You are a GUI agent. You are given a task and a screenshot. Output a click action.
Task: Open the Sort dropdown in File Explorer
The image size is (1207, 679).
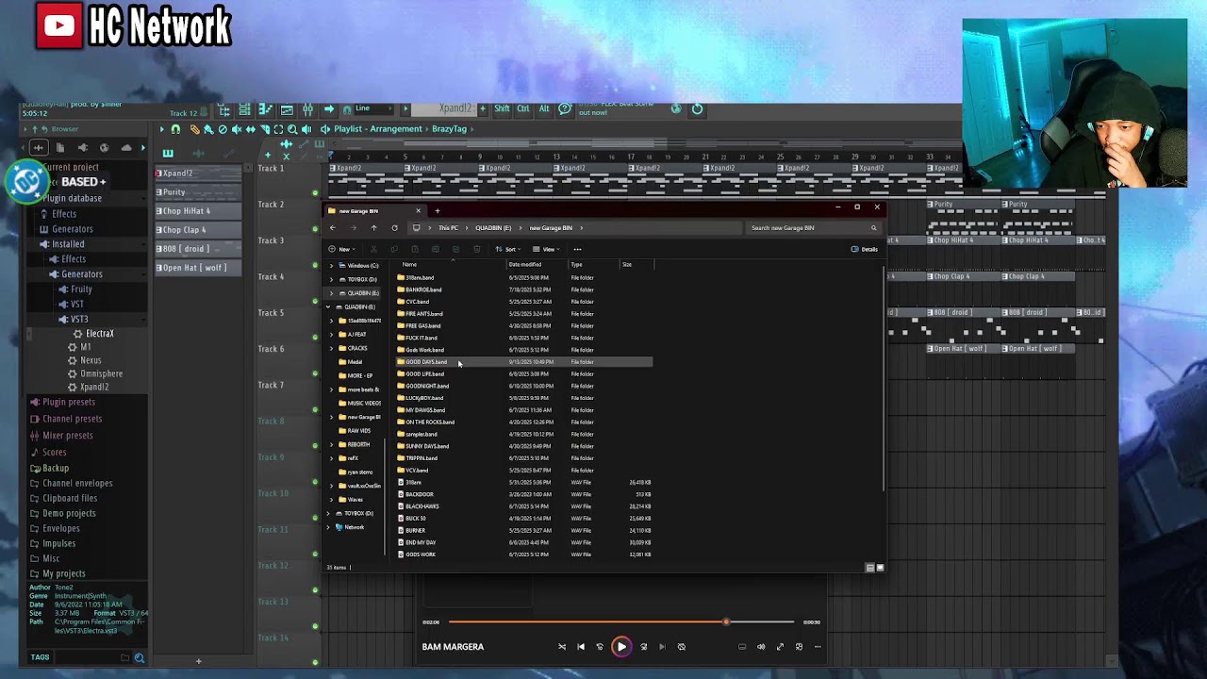tap(508, 249)
